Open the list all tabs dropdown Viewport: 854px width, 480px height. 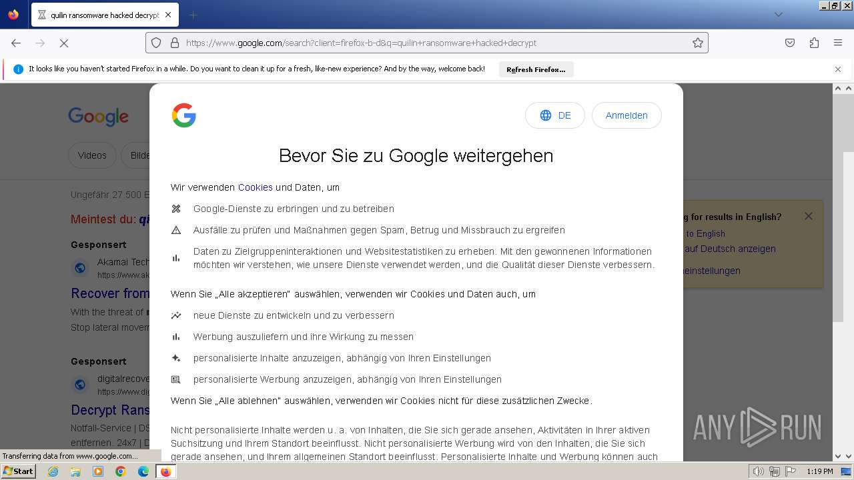click(x=778, y=15)
